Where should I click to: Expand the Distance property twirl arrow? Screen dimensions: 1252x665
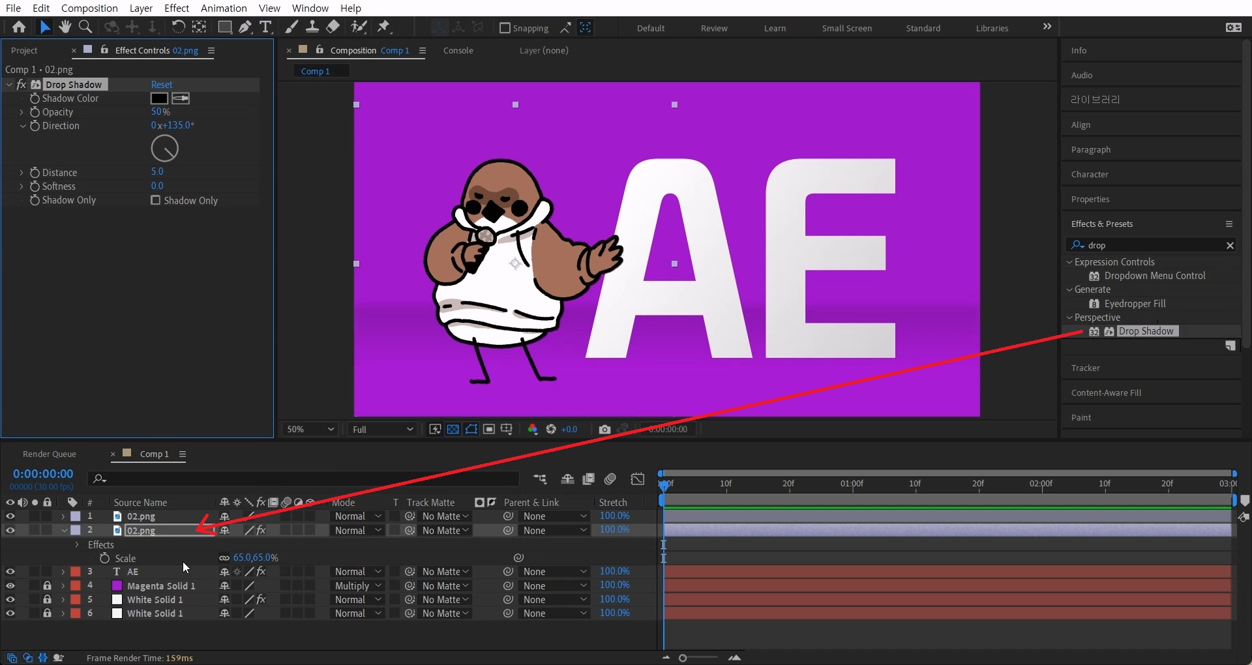(x=22, y=173)
